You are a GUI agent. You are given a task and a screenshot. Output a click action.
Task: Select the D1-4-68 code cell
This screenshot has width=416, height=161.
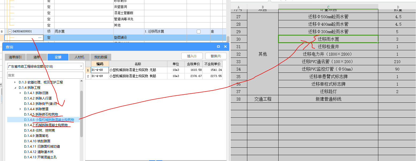[100, 70]
